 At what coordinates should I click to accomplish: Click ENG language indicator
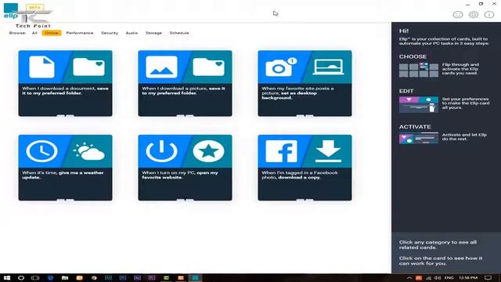(x=449, y=278)
